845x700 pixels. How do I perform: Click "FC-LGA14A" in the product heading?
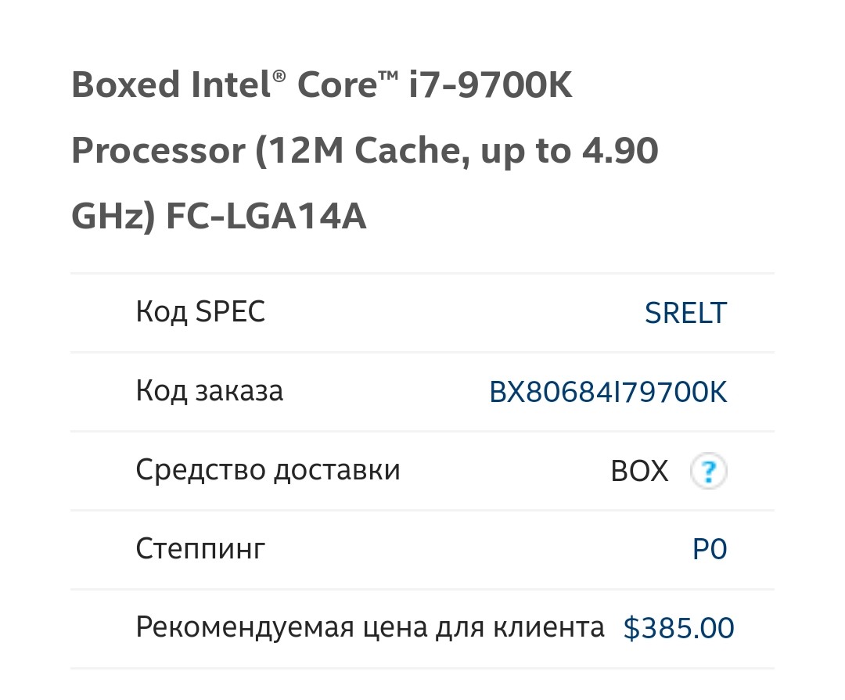pyautogui.click(x=267, y=217)
